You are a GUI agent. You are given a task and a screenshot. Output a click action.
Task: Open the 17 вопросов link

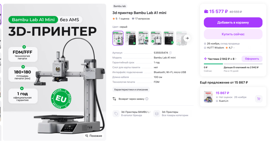pos(142,19)
